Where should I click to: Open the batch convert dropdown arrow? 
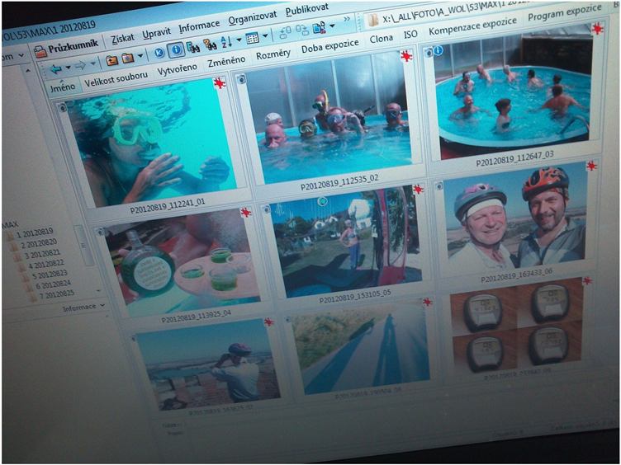coord(331,26)
